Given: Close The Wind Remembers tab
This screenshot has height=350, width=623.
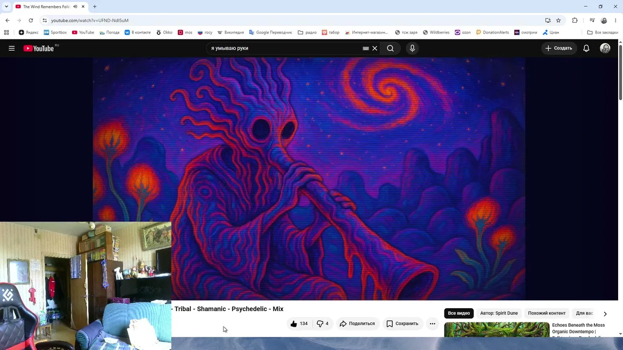Looking at the screenshot, I should tap(83, 7).
